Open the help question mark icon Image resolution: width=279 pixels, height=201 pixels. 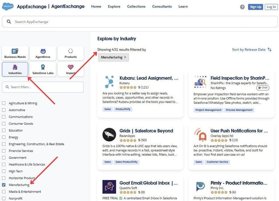tap(242, 7)
